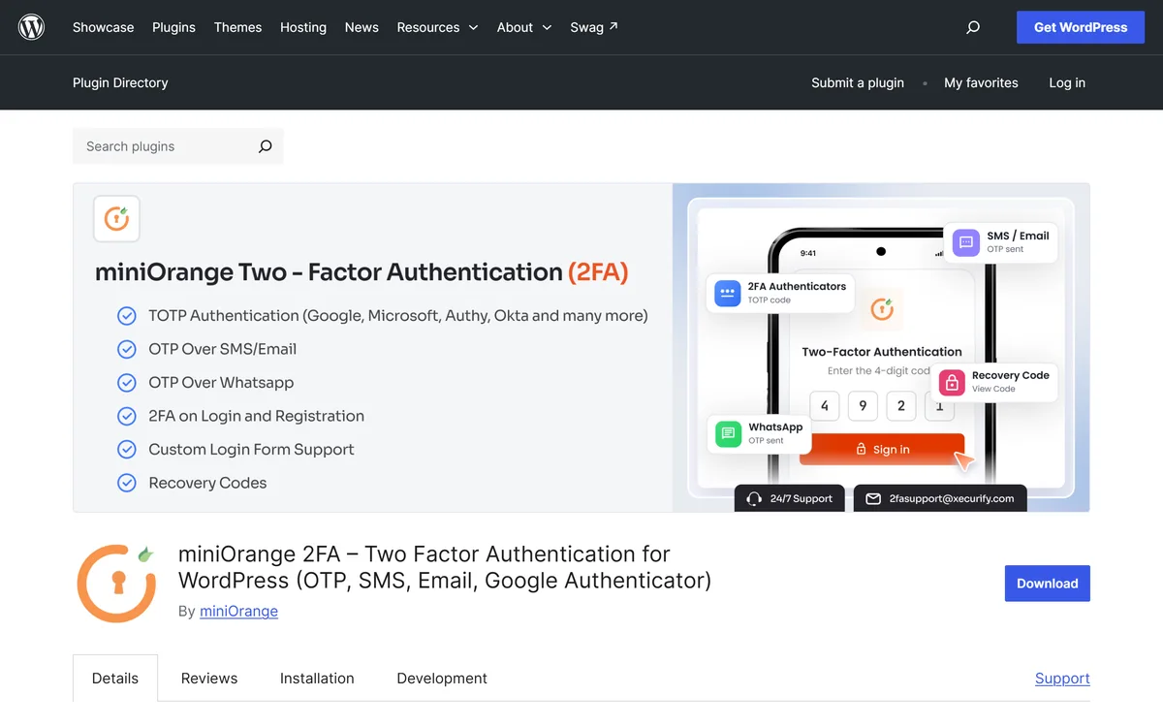Open the Hosting menu item

coord(303,27)
